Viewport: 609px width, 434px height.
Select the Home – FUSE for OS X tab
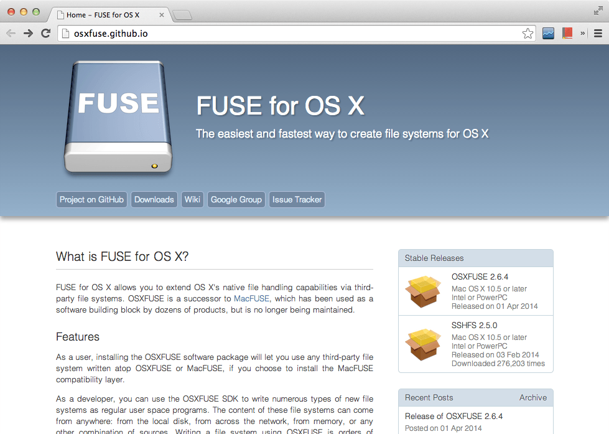click(x=109, y=15)
